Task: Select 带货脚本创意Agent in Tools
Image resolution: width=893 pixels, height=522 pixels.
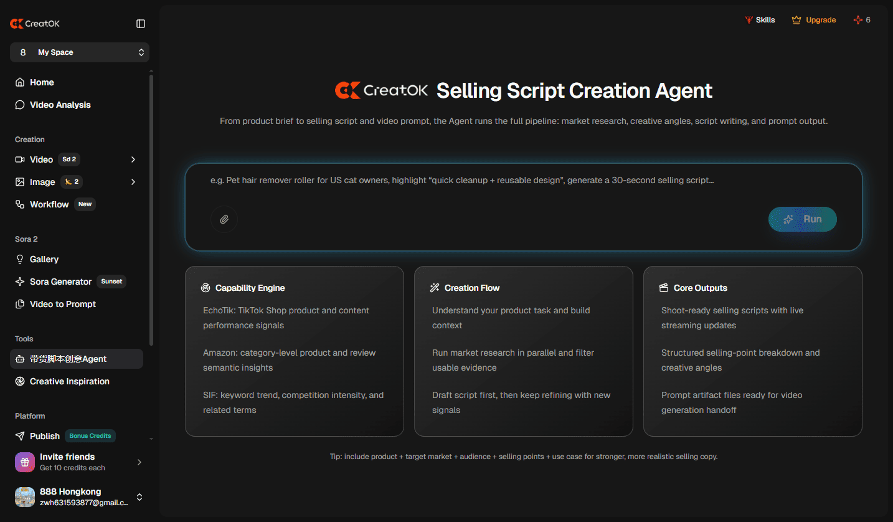Action: tap(77, 359)
